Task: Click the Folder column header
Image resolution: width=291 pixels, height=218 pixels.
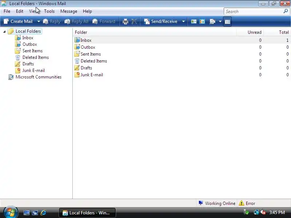Action: (155, 32)
